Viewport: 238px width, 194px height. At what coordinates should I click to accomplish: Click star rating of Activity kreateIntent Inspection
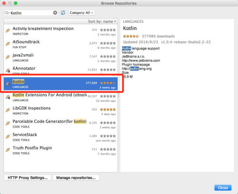coord(108,30)
